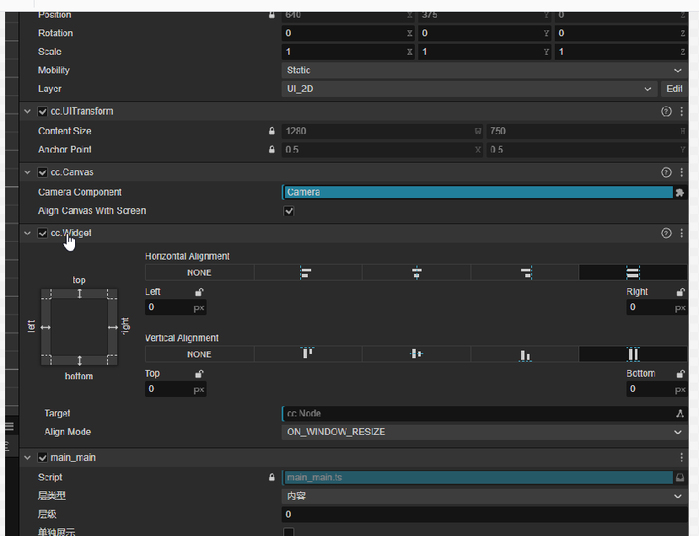Click the Rotation X input field
Image resolution: width=699 pixels, height=536 pixels.
click(348, 34)
